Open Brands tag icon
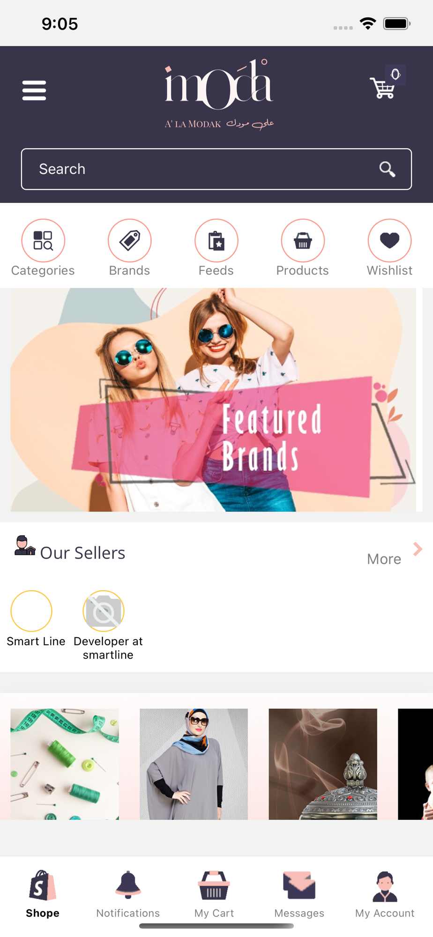The image size is (433, 937). click(130, 240)
